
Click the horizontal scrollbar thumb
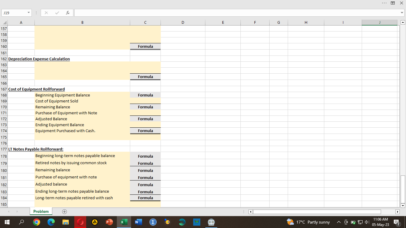pos(317,212)
